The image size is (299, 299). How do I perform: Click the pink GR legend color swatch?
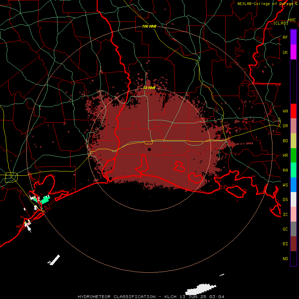click(293, 126)
